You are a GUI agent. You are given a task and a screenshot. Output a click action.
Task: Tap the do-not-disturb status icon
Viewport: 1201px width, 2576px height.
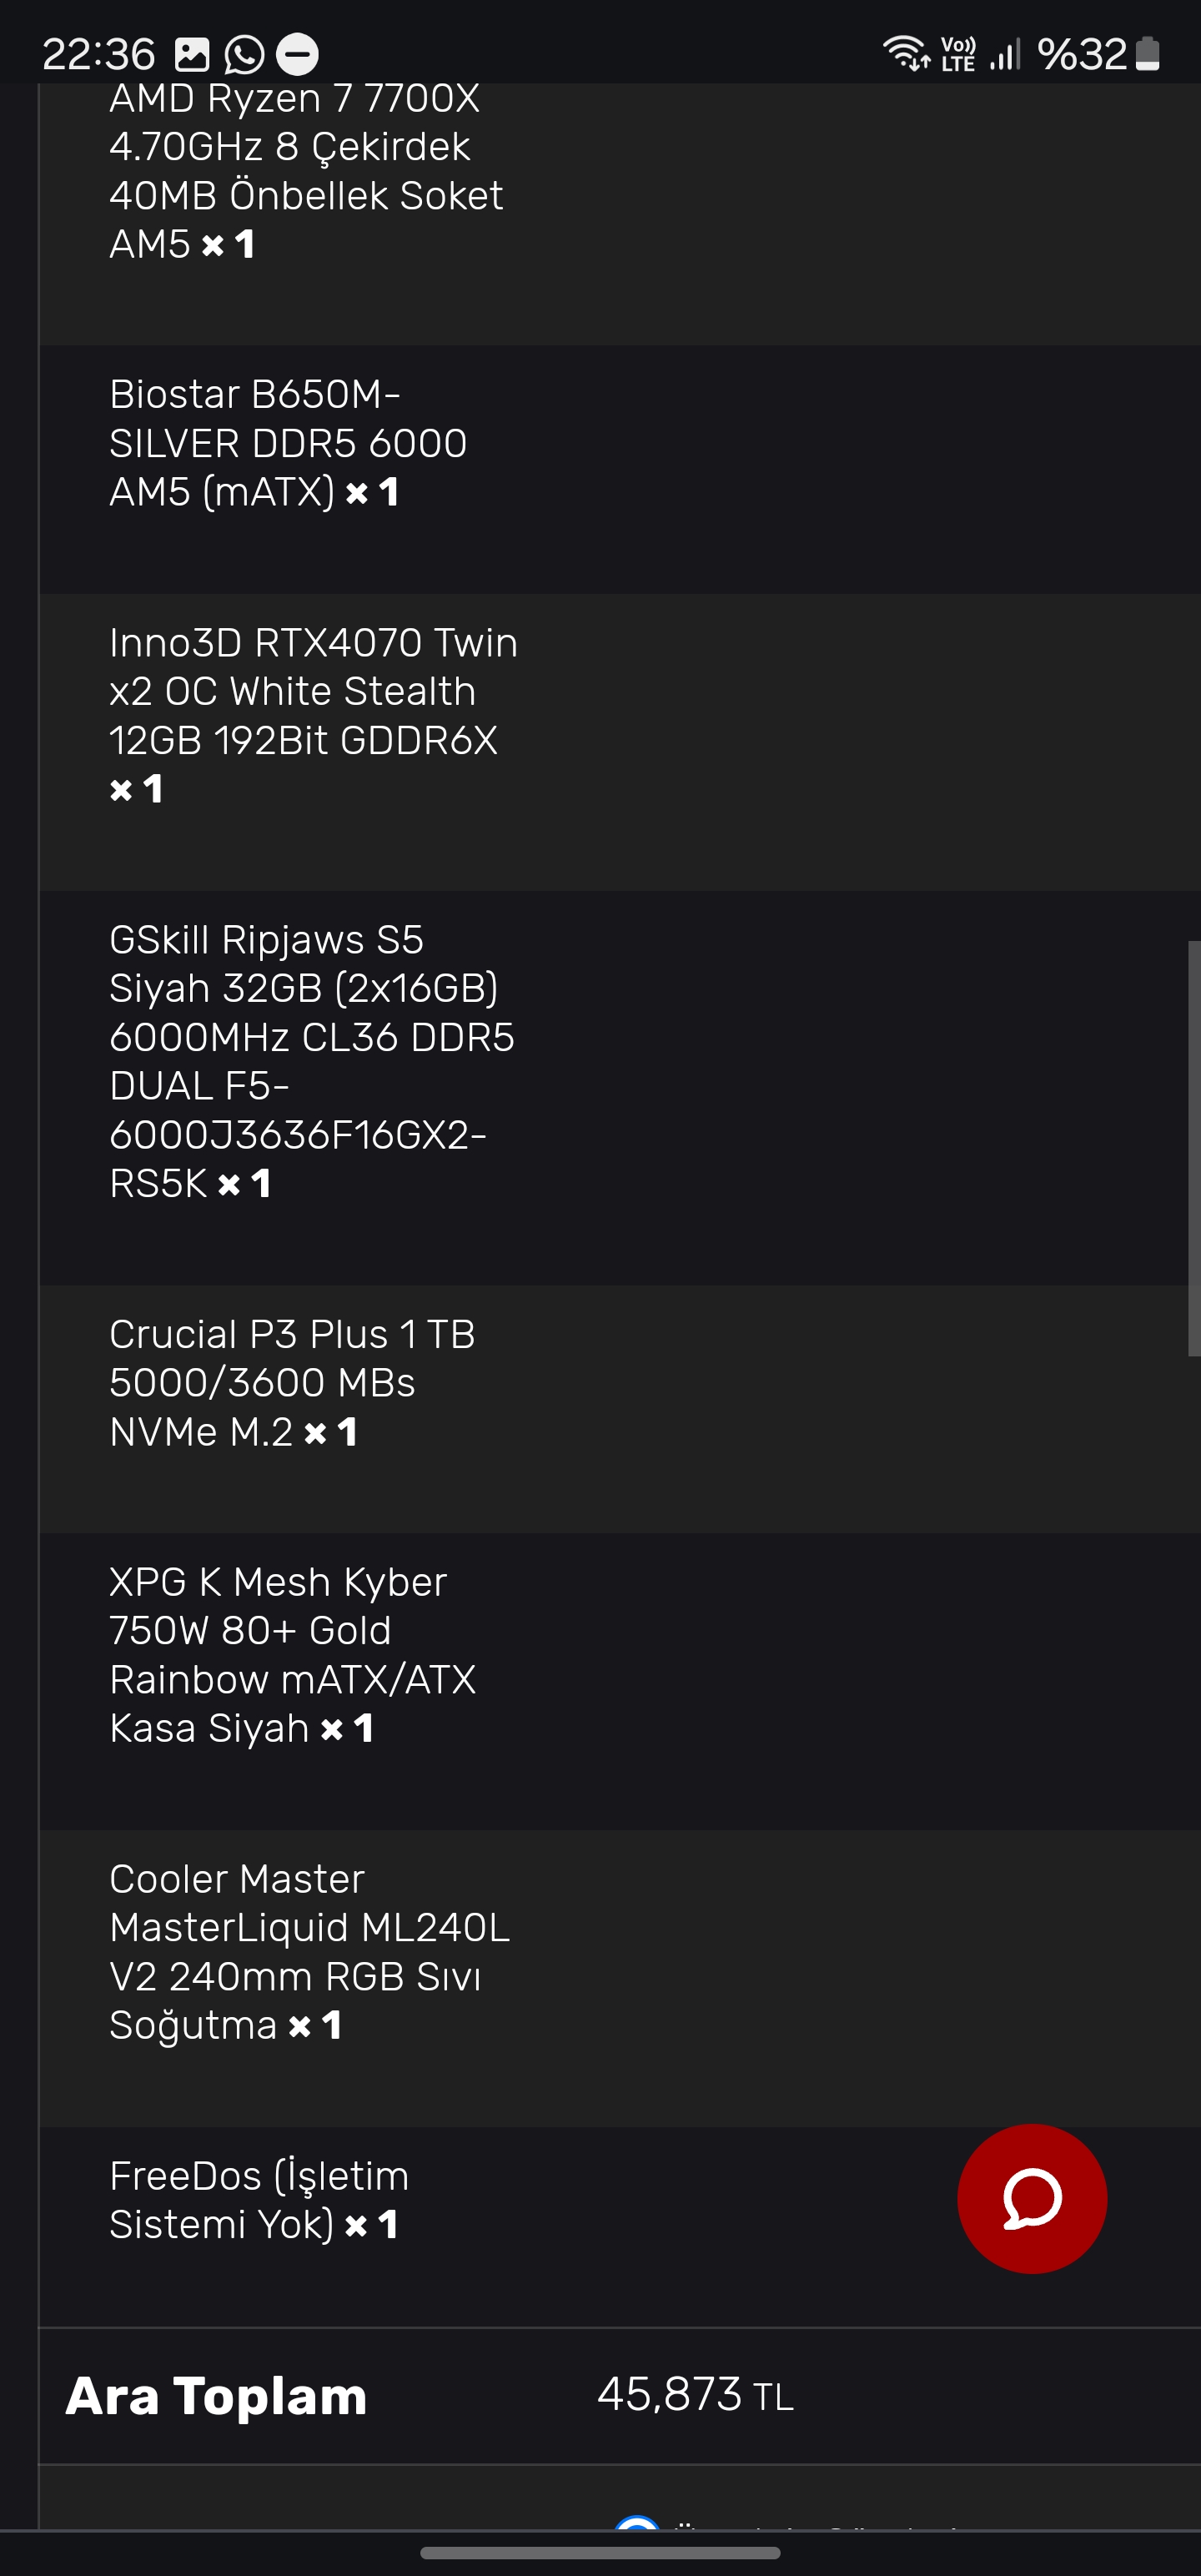(297, 55)
